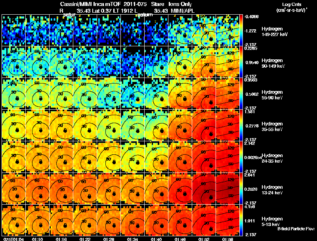The image size is (317, 241).
Task: Click the Ions Only text in the title
Action: coord(180,4)
